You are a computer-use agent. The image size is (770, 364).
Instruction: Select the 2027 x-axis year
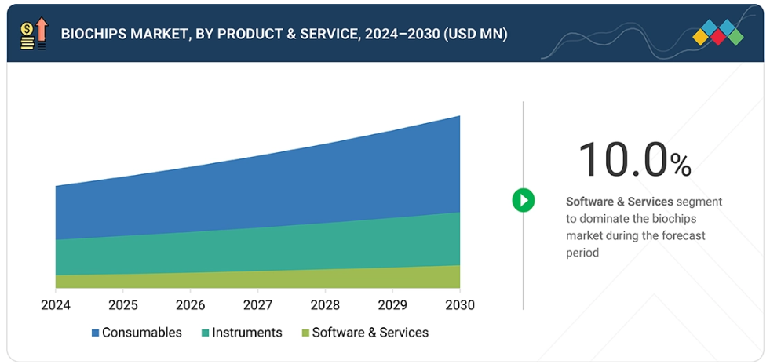click(257, 305)
